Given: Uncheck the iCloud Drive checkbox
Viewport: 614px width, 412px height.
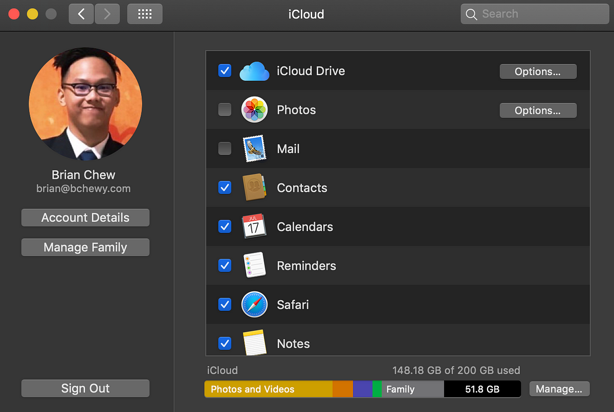Looking at the screenshot, I should coord(225,71).
